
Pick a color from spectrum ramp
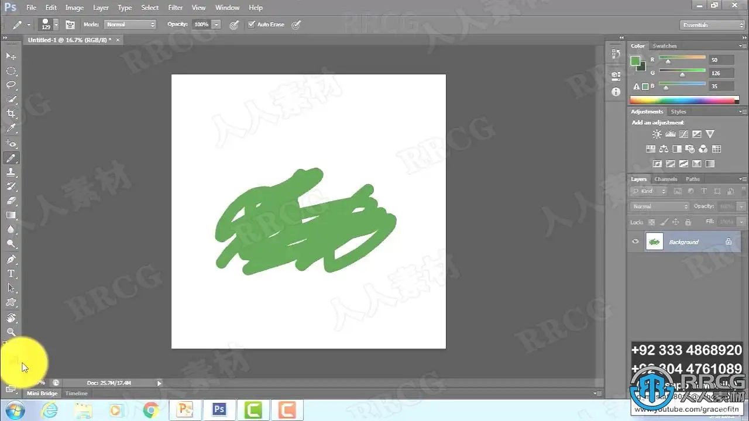click(x=684, y=101)
